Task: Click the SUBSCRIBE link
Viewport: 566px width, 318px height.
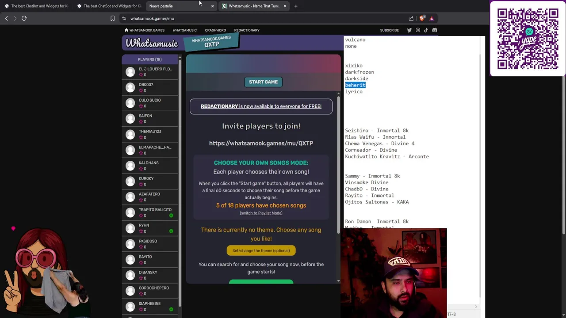Action: tap(389, 30)
